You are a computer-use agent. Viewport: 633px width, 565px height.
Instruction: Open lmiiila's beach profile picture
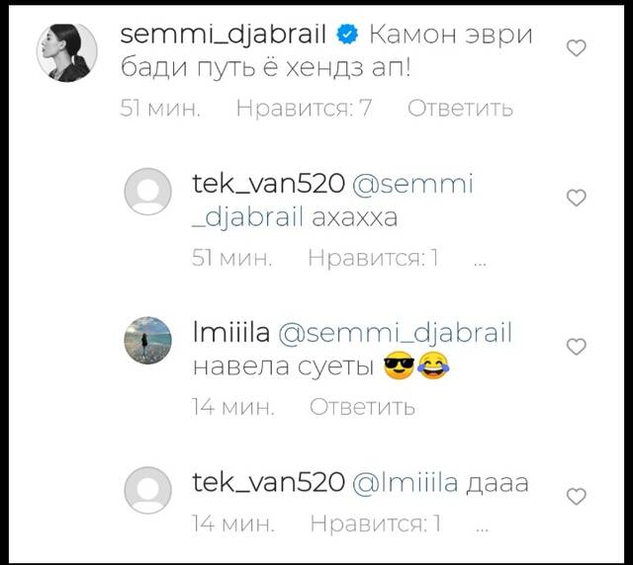click(147, 341)
